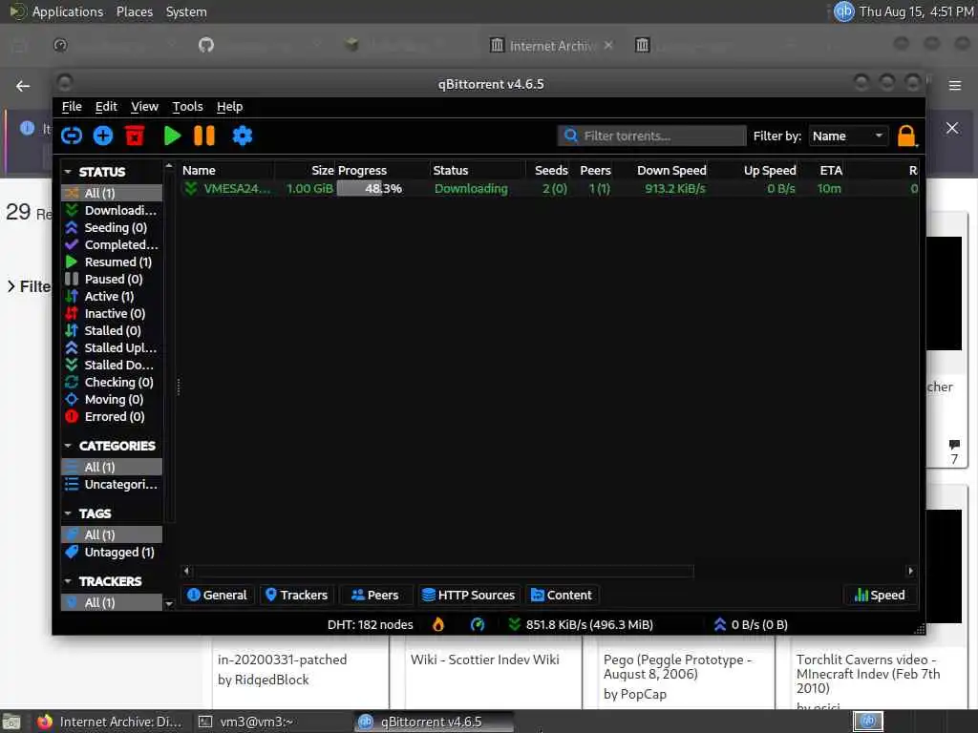Image resolution: width=978 pixels, height=733 pixels.
Task: Select the Errored (0) status filter
Action: tap(113, 416)
